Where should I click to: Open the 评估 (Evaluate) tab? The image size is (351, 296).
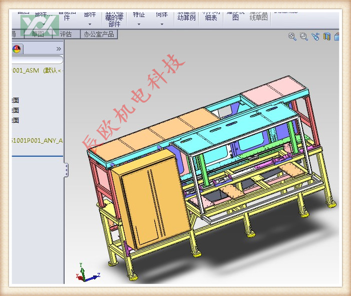coord(66,34)
